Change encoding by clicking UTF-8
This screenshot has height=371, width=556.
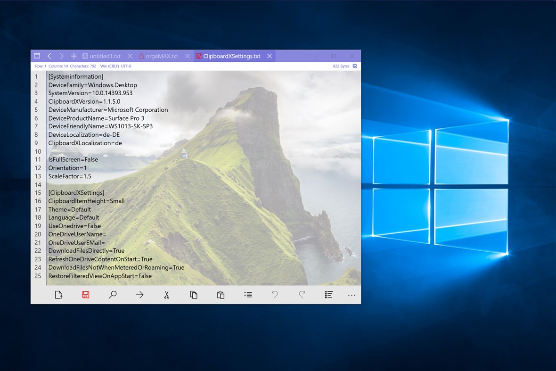pyautogui.click(x=126, y=66)
